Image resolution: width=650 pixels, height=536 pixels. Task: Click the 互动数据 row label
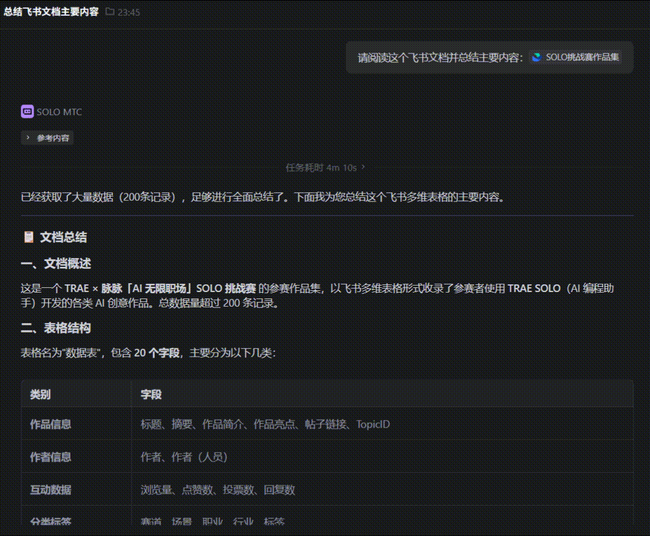pos(50,490)
